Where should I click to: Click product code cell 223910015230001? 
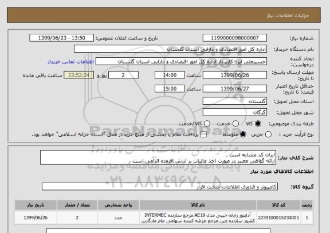pos(278,218)
